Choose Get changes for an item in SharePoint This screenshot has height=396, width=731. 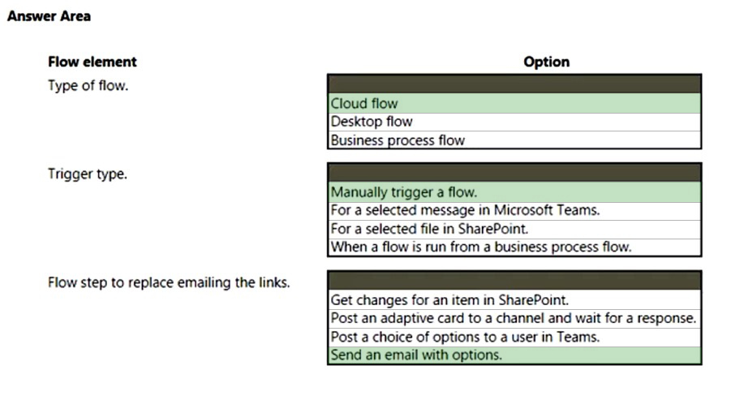tap(514, 300)
